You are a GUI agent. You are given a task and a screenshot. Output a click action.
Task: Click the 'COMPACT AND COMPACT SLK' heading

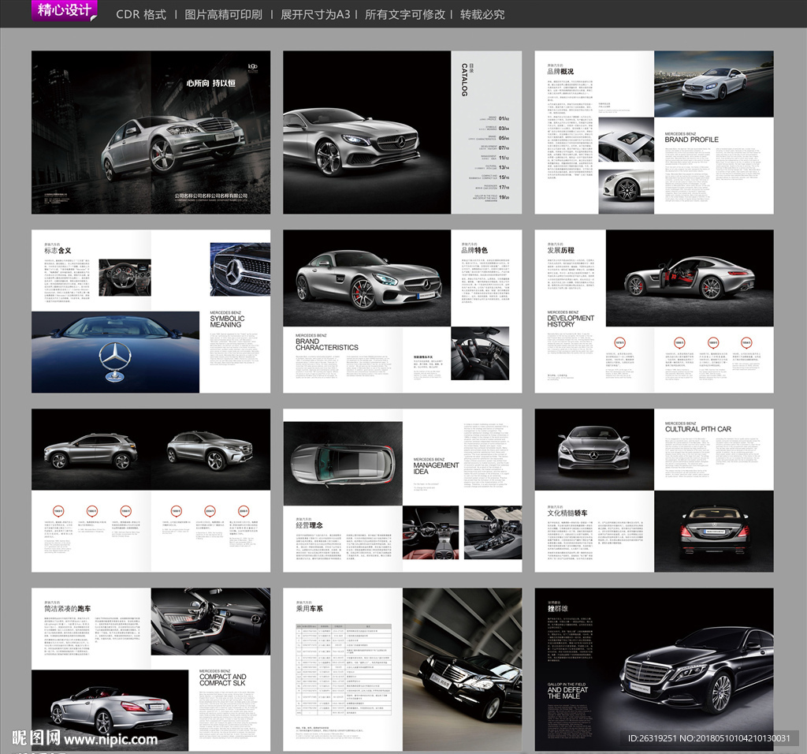[x=223, y=680]
